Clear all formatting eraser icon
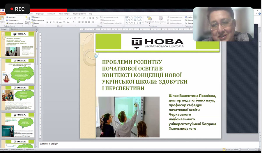This screenshot has height=153, width=262. pyautogui.click(x=75, y=18)
